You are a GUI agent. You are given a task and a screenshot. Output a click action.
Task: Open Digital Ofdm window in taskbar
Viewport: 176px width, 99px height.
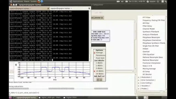tap(70, 98)
